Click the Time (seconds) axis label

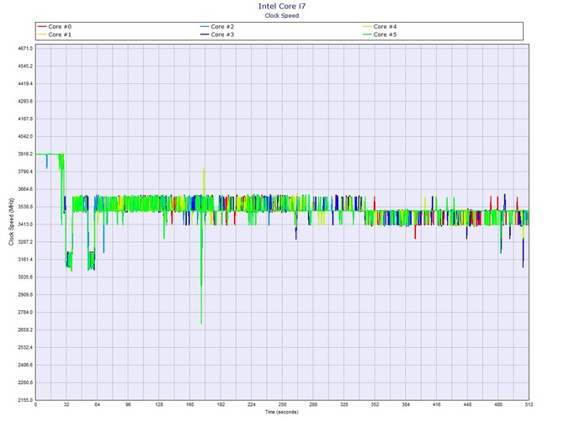[282, 412]
